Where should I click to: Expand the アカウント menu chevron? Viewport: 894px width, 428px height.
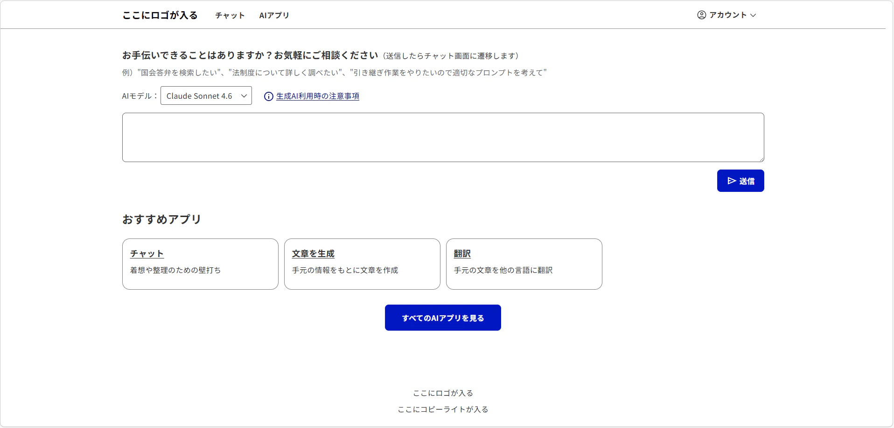pos(753,15)
